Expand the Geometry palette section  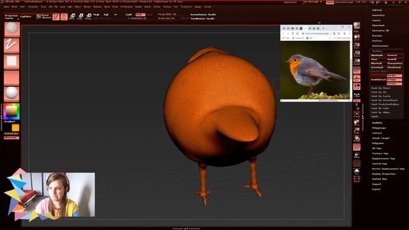click(378, 15)
